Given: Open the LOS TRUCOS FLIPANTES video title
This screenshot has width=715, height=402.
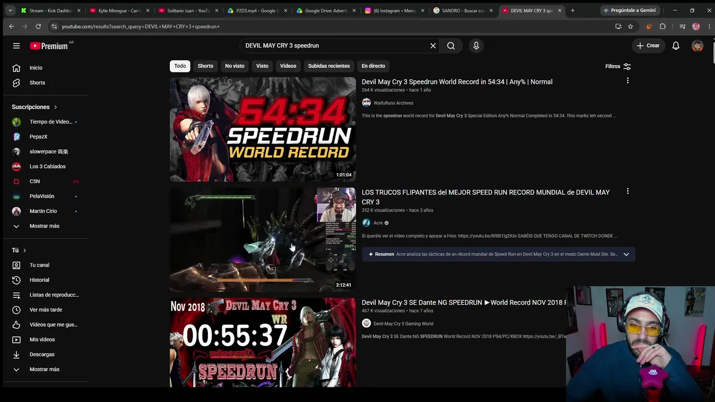Looking at the screenshot, I should point(485,197).
